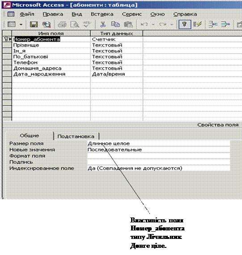Click the Имя поля column header
242x255 pixels.
click(x=51, y=33)
